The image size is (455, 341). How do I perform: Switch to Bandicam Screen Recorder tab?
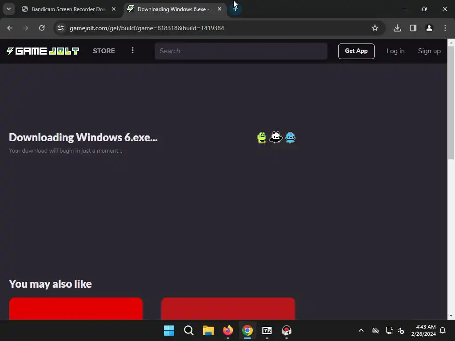pyautogui.click(x=69, y=9)
